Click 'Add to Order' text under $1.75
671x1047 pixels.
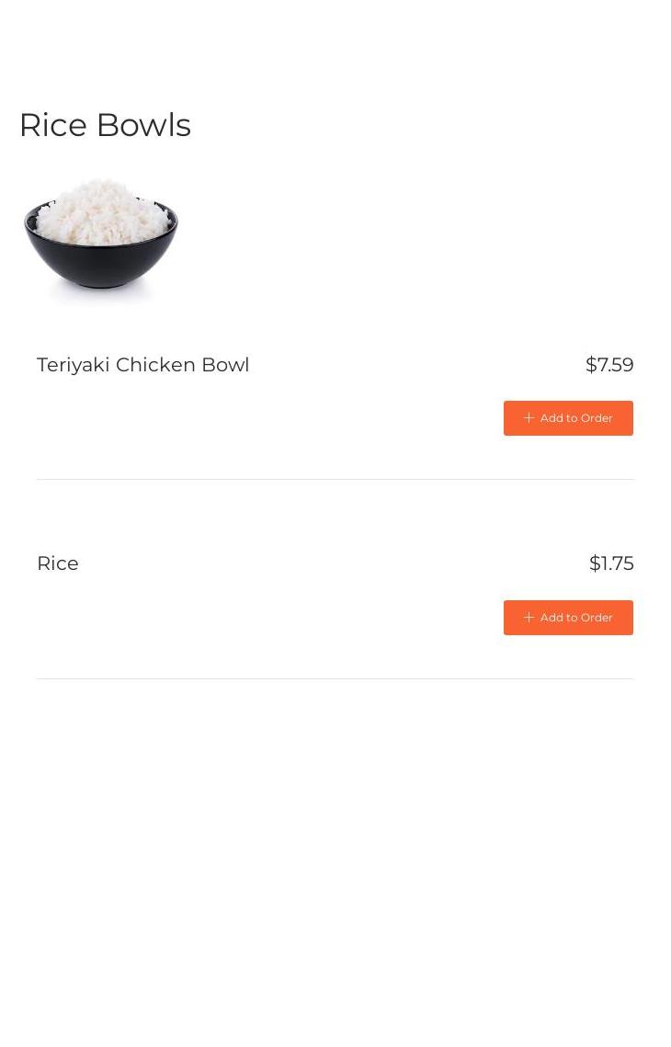(576, 618)
